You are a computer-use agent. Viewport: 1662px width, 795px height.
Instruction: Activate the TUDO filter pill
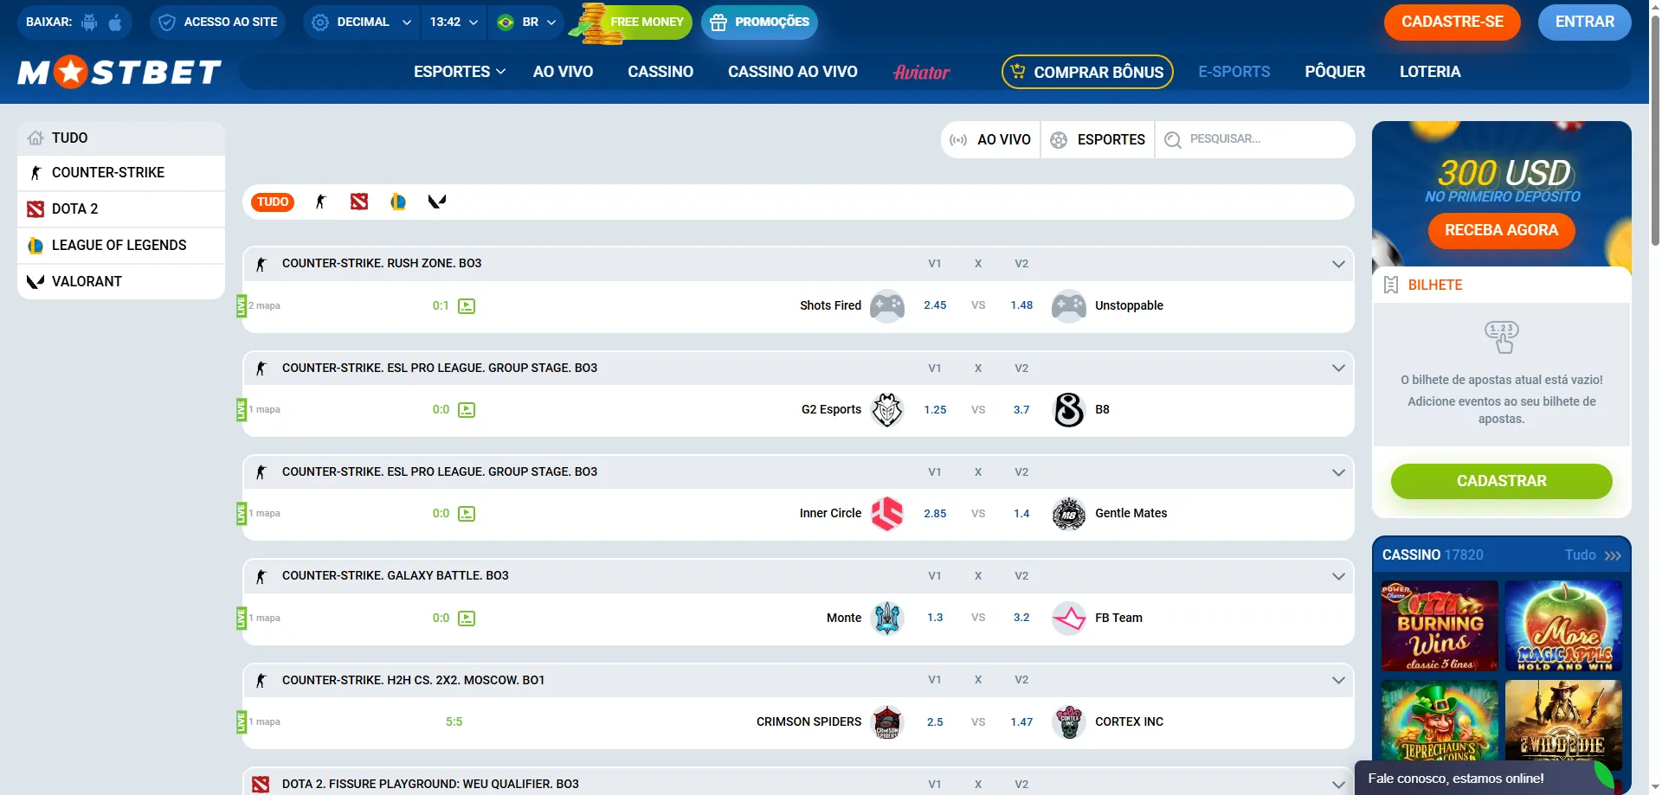(273, 202)
